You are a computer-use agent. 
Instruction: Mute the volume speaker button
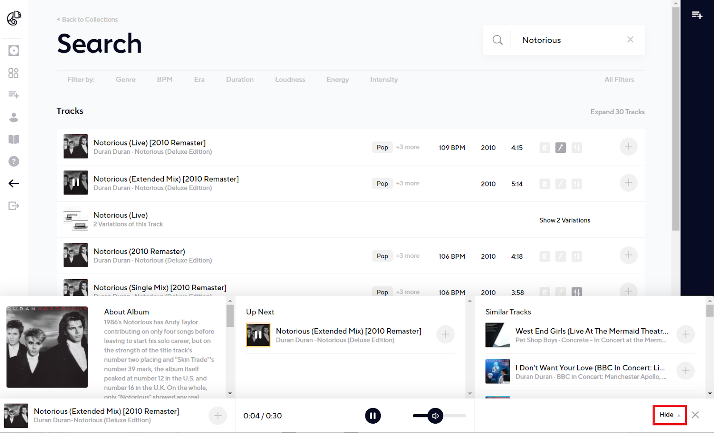point(435,416)
